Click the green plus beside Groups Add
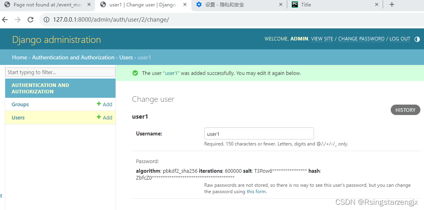 pyautogui.click(x=99, y=104)
